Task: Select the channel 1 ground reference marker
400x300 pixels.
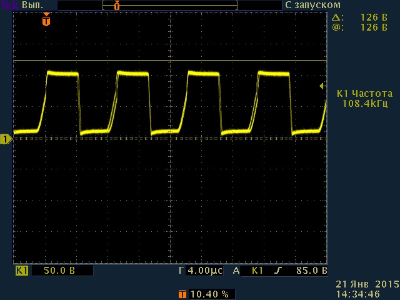Action: [6, 139]
